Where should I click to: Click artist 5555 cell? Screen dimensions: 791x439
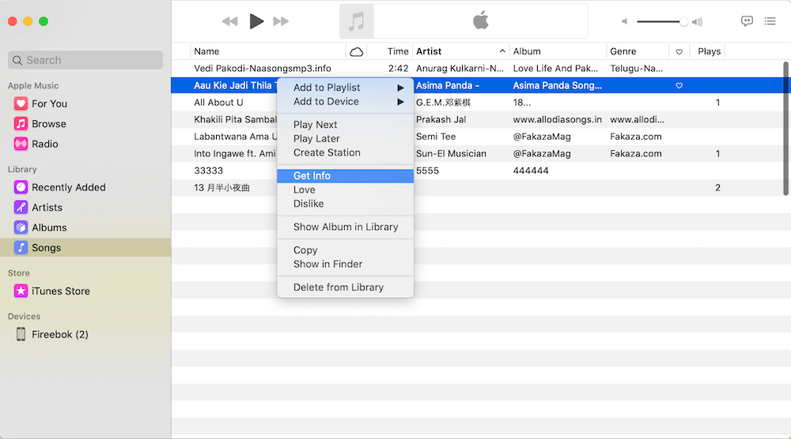(427, 171)
